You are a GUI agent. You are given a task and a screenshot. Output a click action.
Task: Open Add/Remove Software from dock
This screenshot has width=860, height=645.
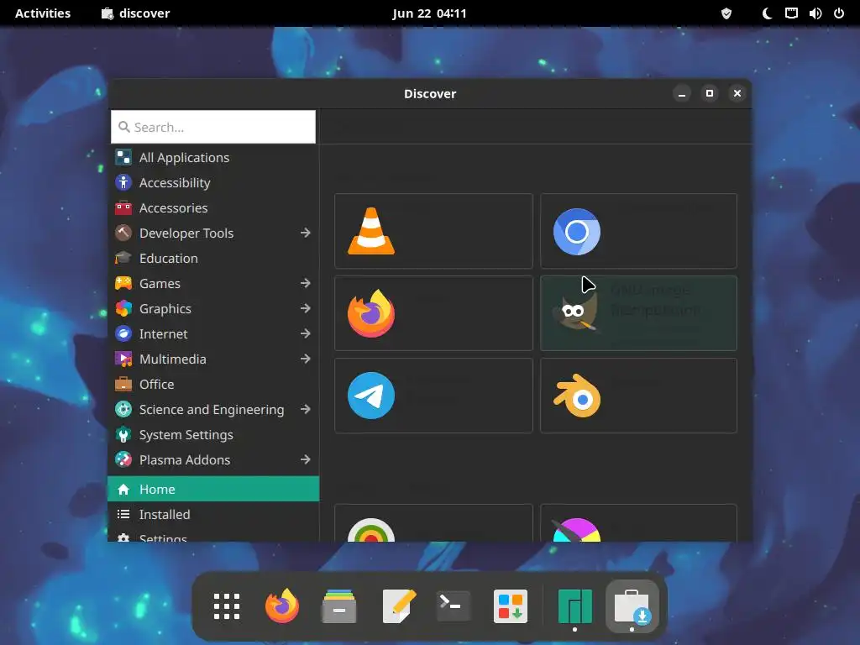(511, 606)
